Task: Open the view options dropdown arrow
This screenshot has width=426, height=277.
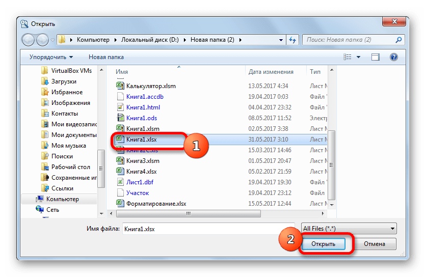Action: 359,57
